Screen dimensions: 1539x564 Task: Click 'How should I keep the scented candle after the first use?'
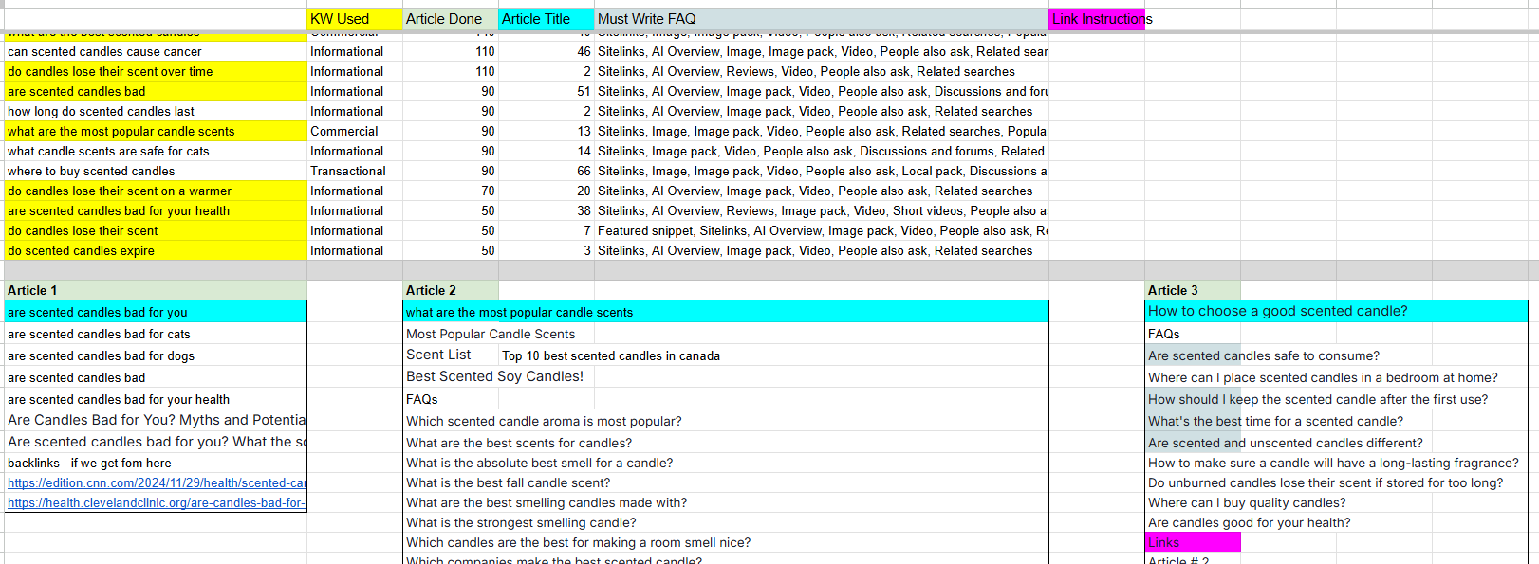[x=1318, y=400]
